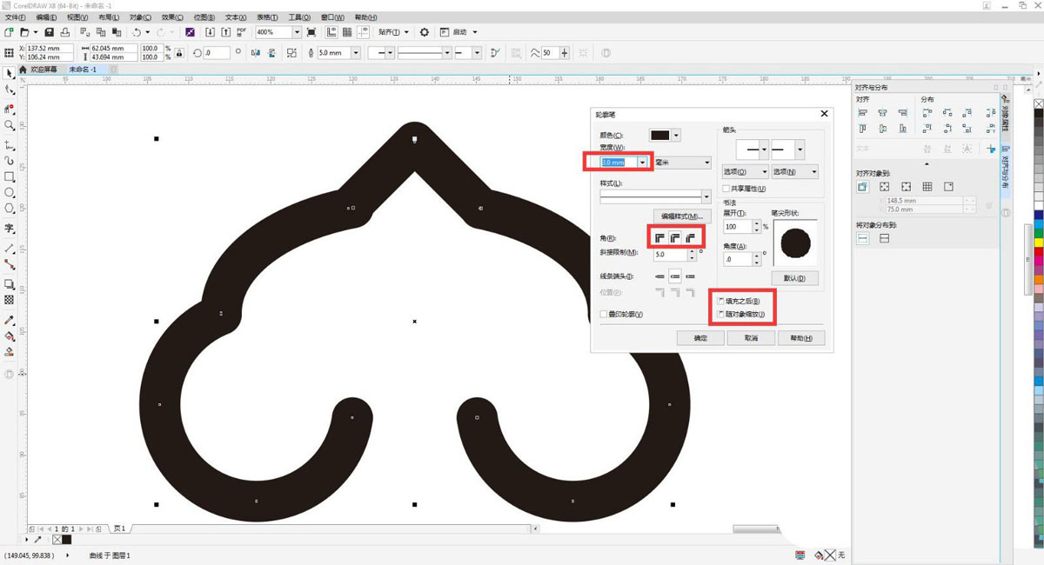Open the 效果(C) menu
Image resolution: width=1044 pixels, height=565 pixels.
tap(172, 17)
